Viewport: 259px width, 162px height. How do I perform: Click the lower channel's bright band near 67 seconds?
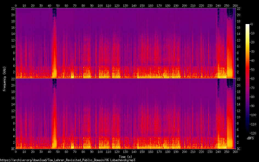coord(72,145)
